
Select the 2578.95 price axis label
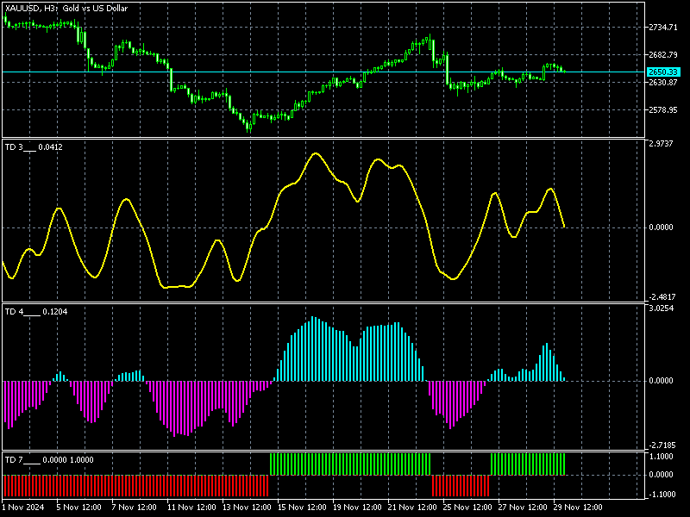coord(663,110)
